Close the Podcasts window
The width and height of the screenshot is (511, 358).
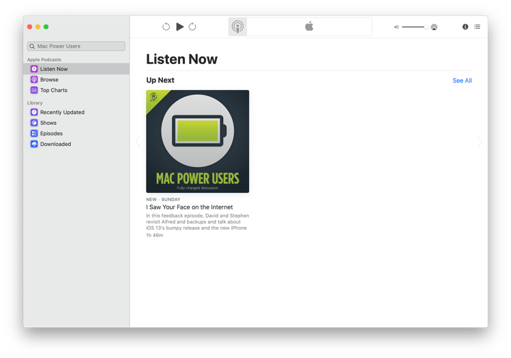pyautogui.click(x=29, y=27)
